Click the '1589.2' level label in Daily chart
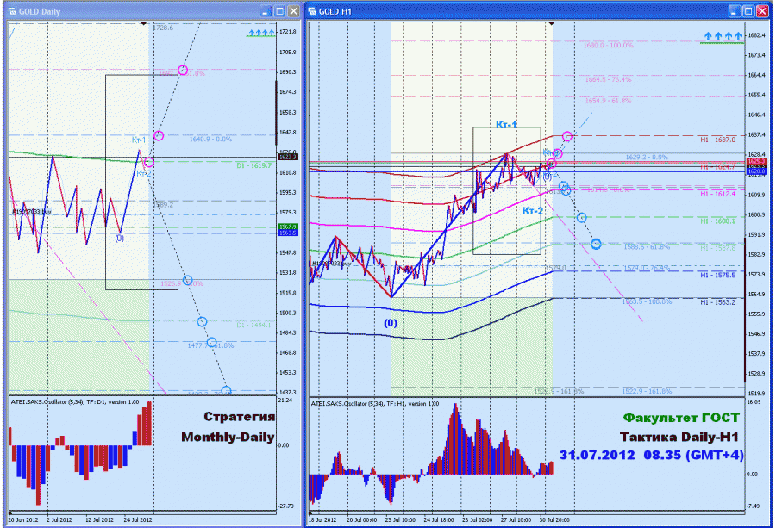The width and height of the screenshot is (776, 528). click(163, 205)
